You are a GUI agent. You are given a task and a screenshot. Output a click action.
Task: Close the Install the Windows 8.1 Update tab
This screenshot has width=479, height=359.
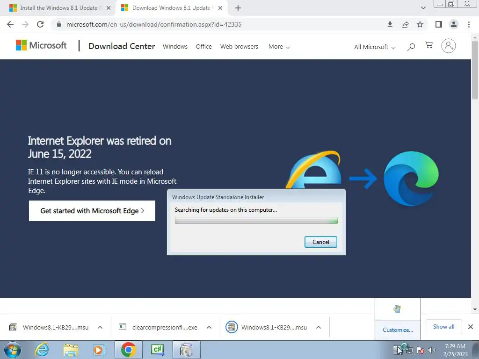(x=109, y=8)
